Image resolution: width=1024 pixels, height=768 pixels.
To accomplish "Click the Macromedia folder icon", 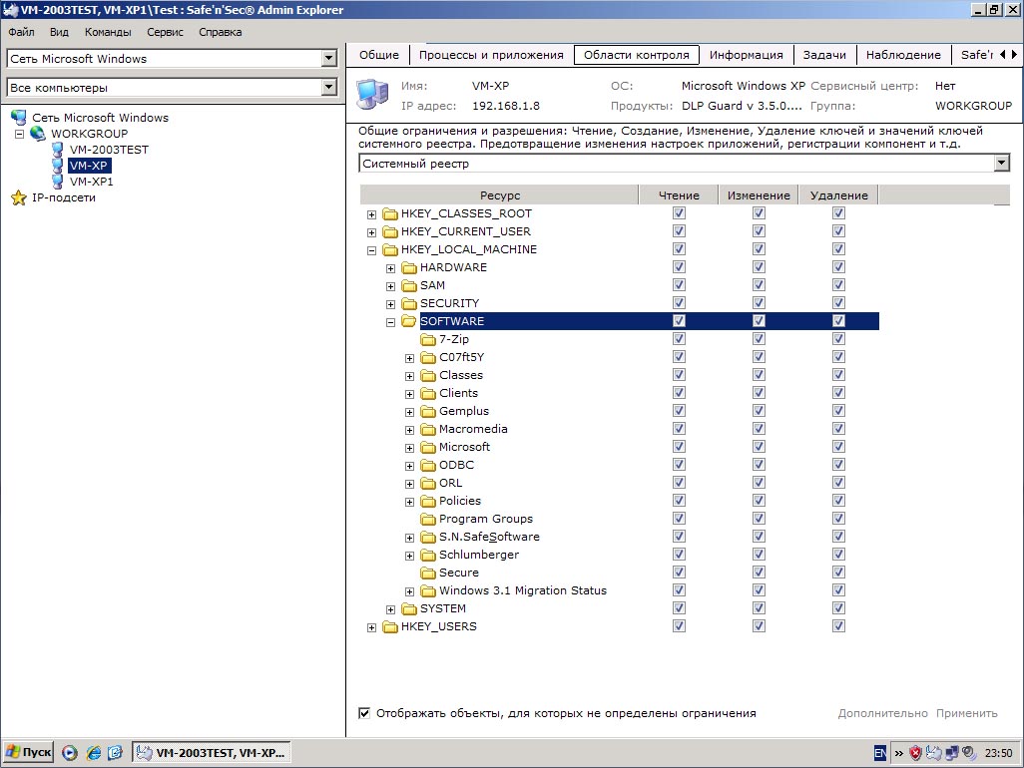I will (x=428, y=429).
